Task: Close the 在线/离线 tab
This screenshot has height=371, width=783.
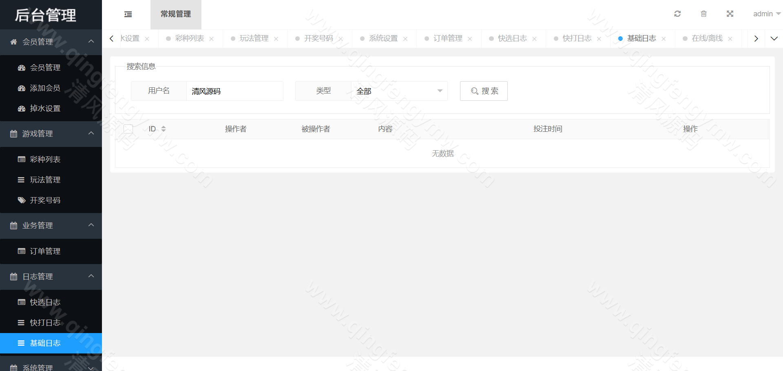Action: (730, 38)
